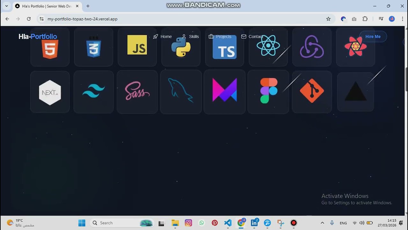The height and width of the screenshot is (230, 408).
Task: Select the Next.js hexagon logo card
Action: tap(50, 92)
